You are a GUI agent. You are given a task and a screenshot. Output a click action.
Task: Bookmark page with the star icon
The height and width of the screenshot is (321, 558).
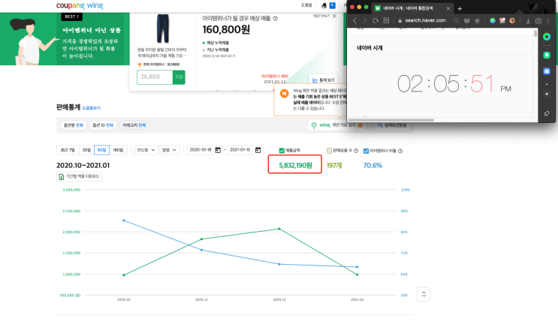click(477, 20)
